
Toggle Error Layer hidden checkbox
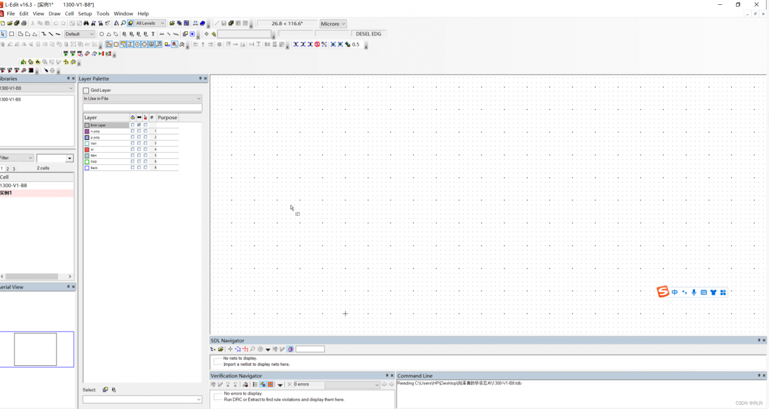139,125
